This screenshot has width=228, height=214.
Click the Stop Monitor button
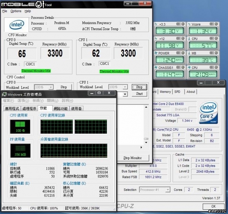coord(133,158)
